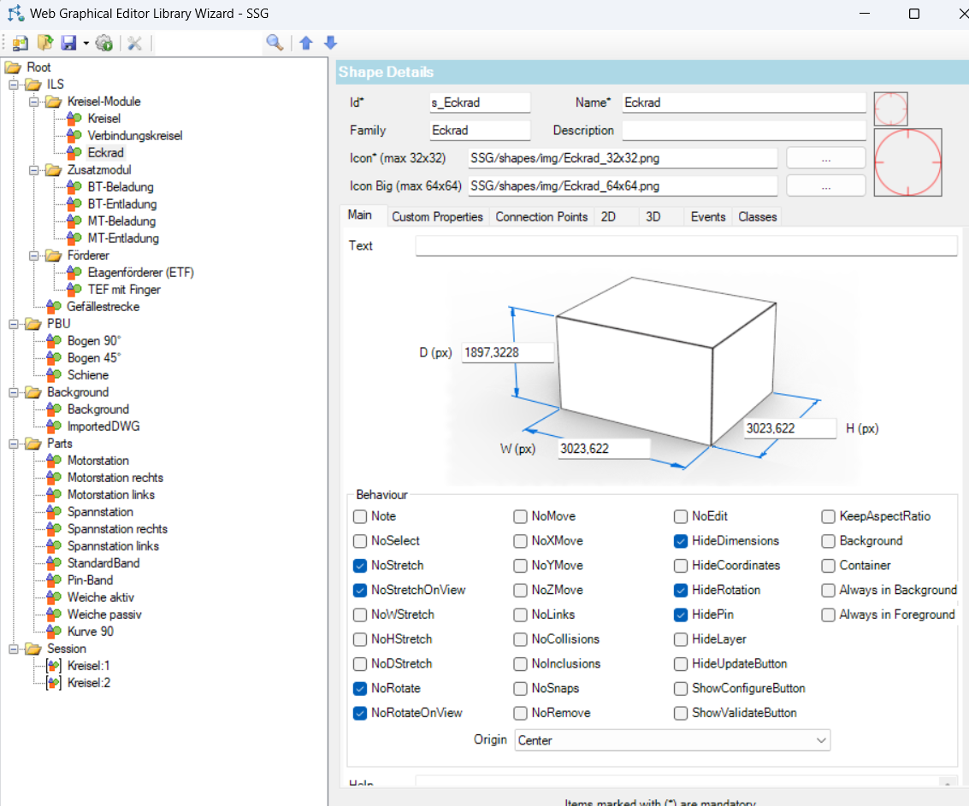Viewport: 969px width, 806px height.
Task: Open the Origin dropdown
Action: pos(672,740)
